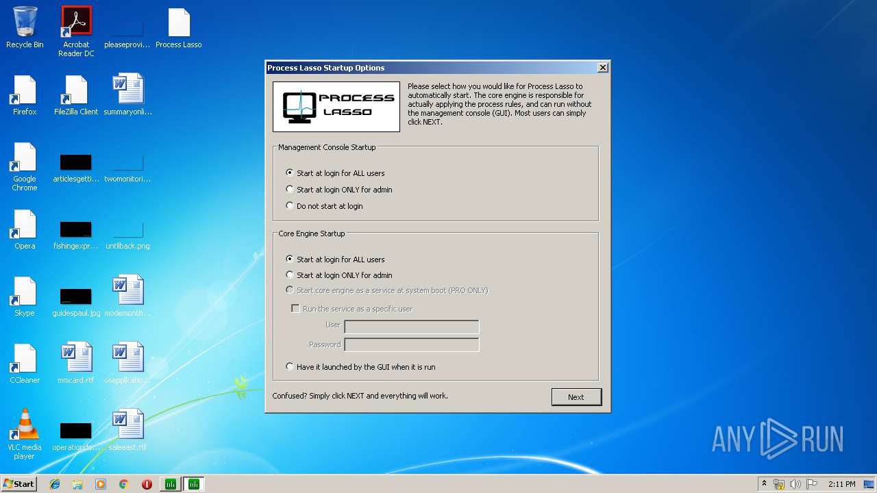Launch Opera from the taskbar
Screen dimensions: 877x493
147,484
